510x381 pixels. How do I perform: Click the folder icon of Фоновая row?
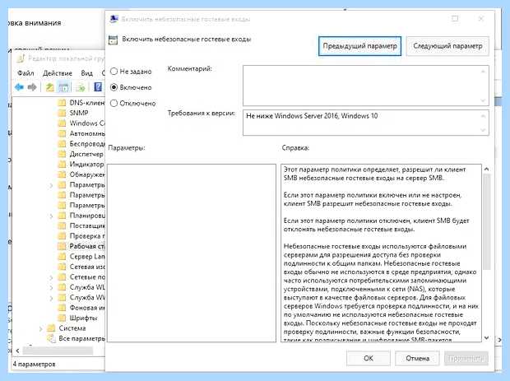click(62, 308)
